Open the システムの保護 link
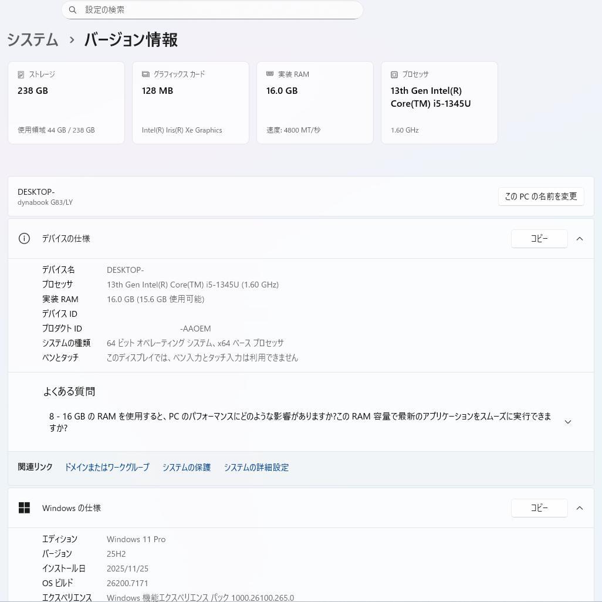The image size is (602, 602). 186,467
